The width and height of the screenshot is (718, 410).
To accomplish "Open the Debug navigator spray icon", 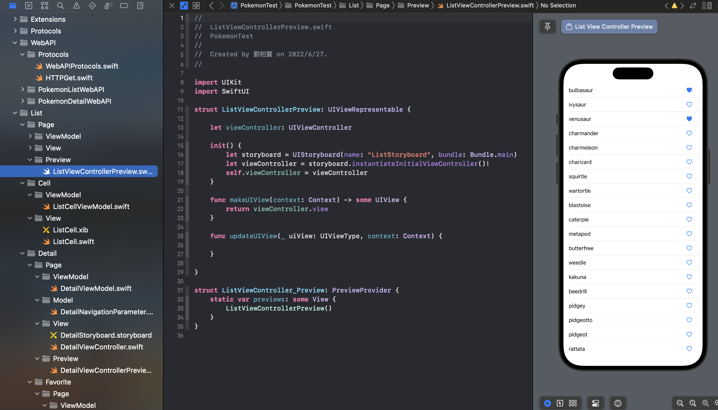I will tap(108, 6).
